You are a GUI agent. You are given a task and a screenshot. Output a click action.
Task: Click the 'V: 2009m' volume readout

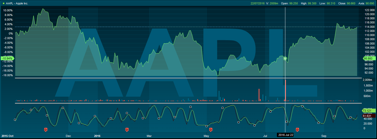tap(272, 3)
